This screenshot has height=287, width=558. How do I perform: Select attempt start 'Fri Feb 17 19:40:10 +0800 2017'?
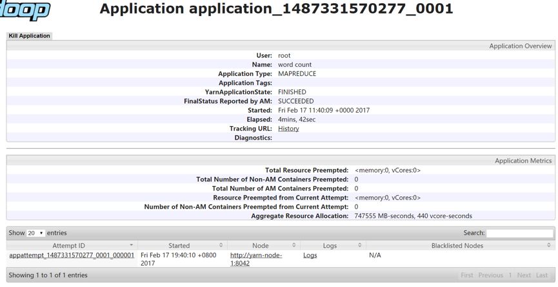pyautogui.click(x=178, y=259)
